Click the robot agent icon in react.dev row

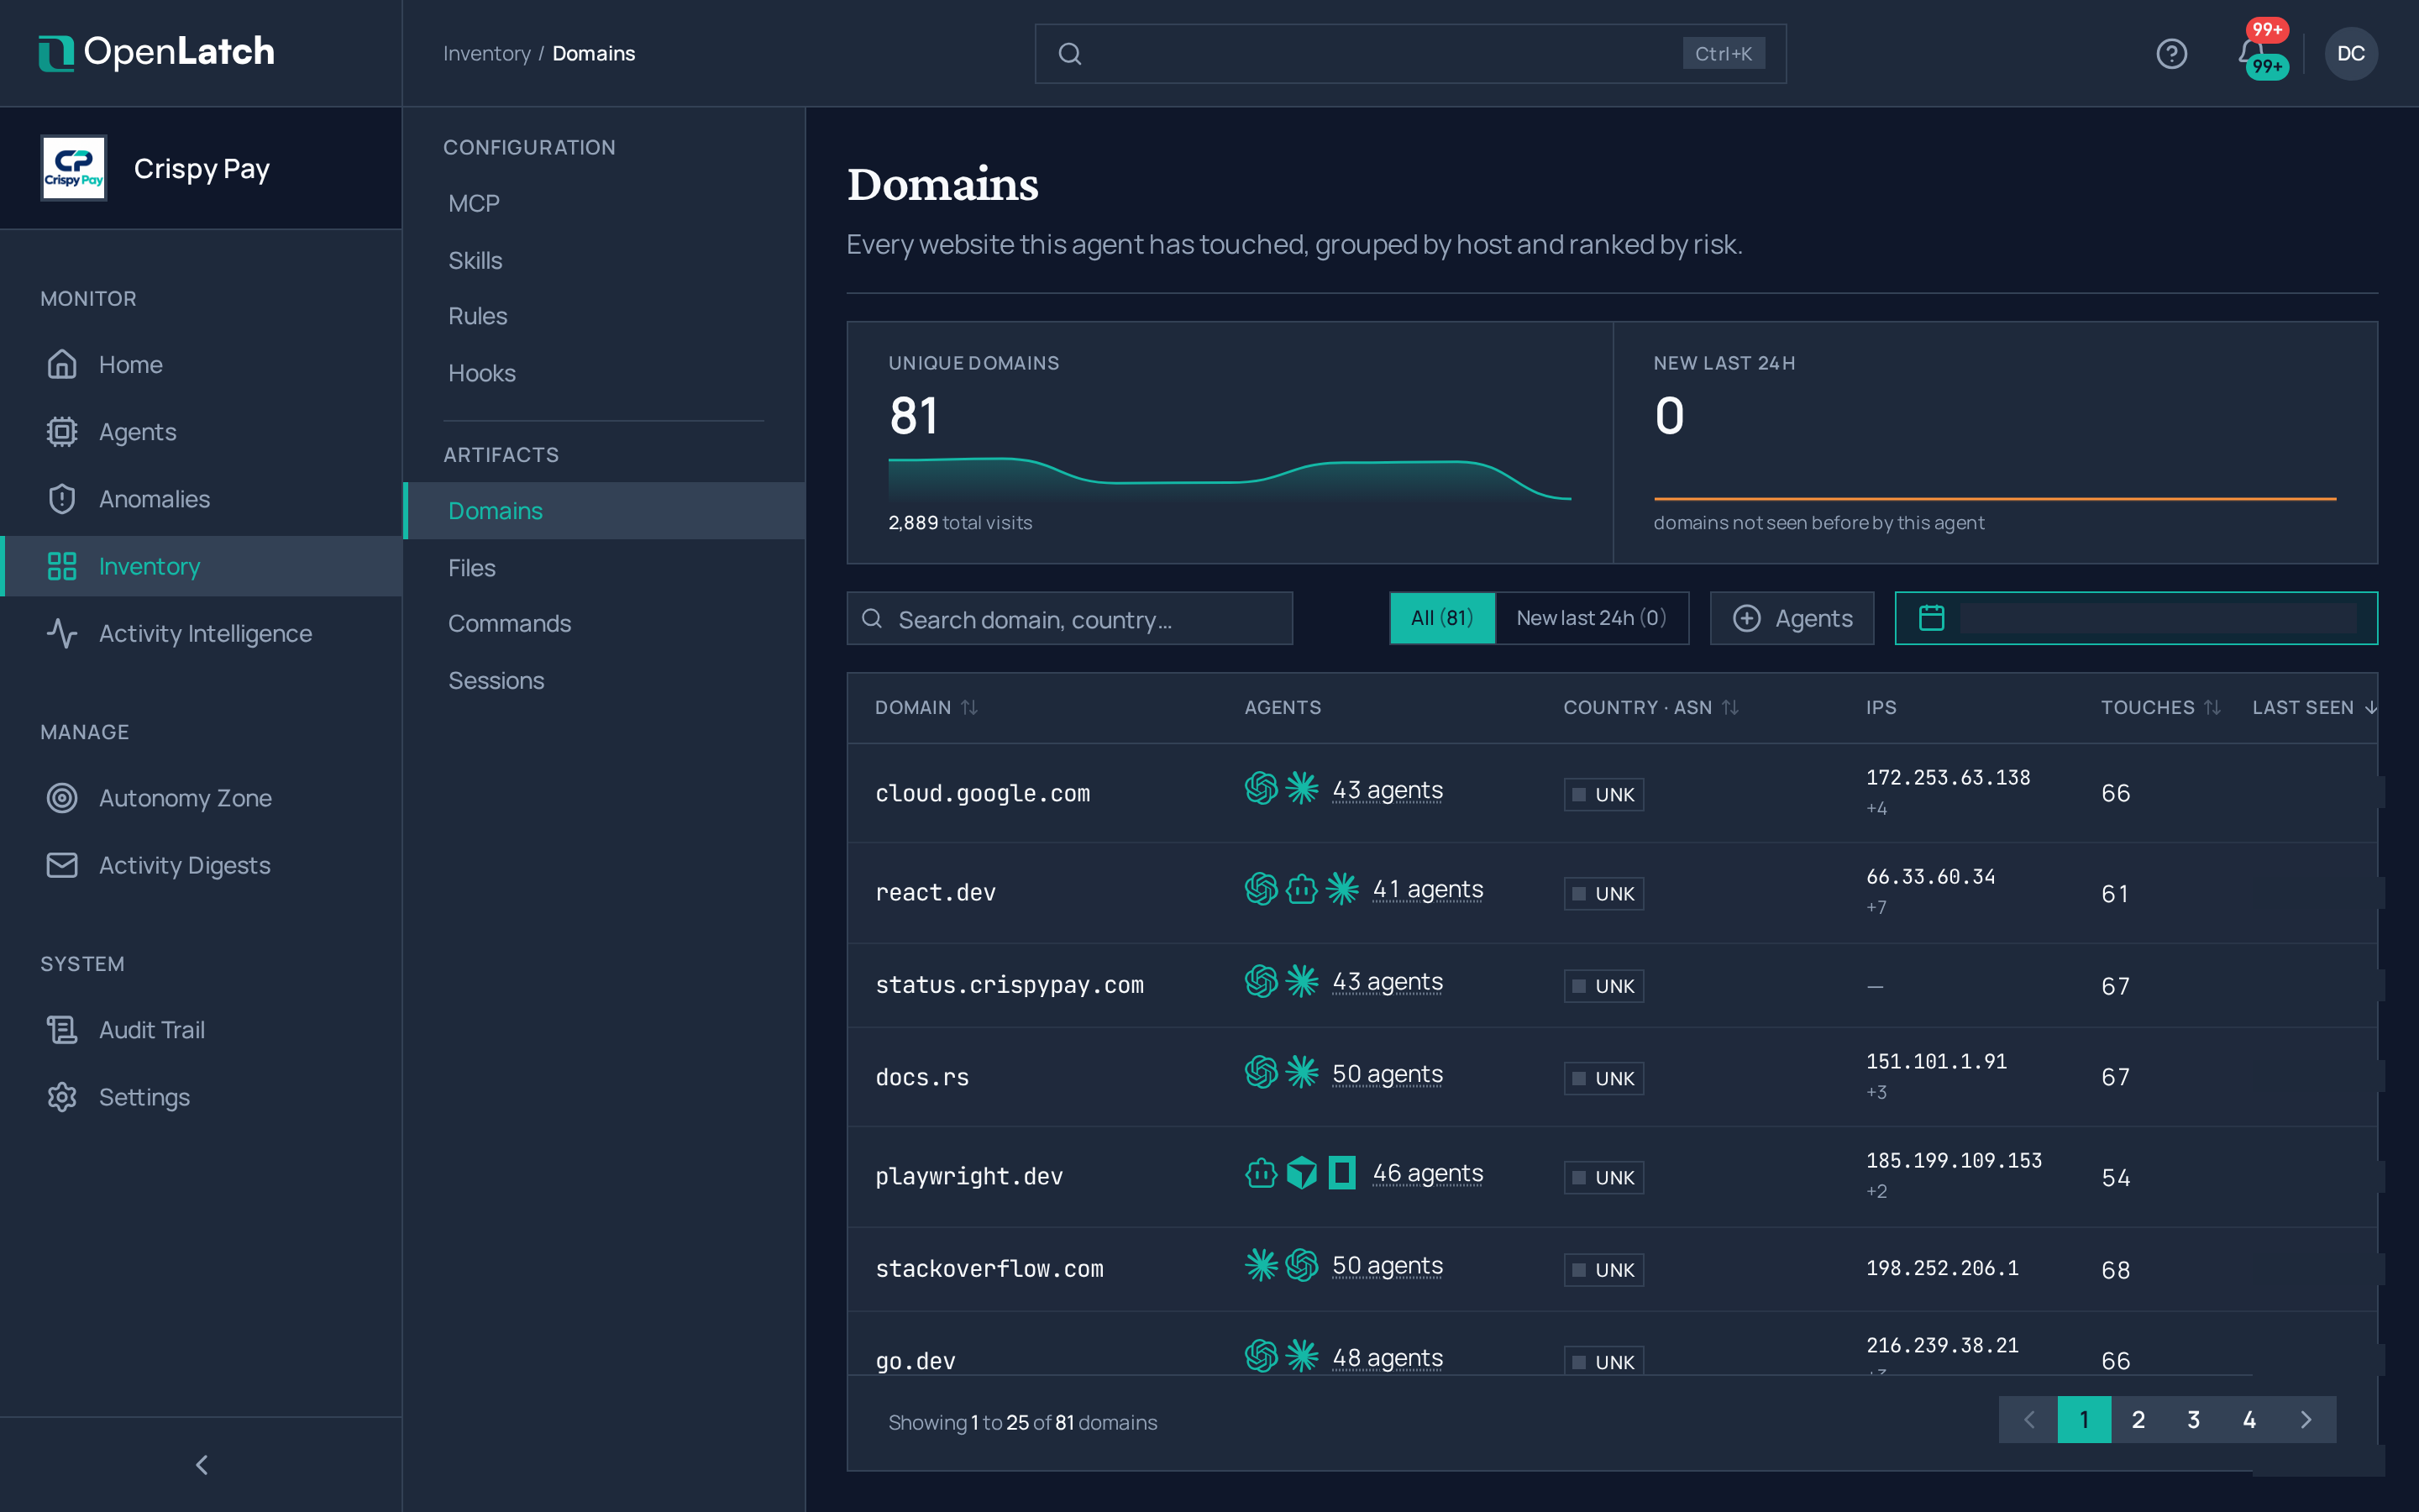[1301, 887]
